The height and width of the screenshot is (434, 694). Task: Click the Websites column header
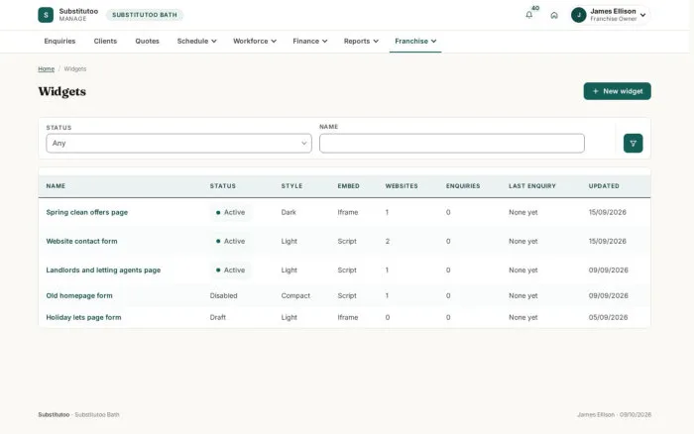click(x=402, y=186)
